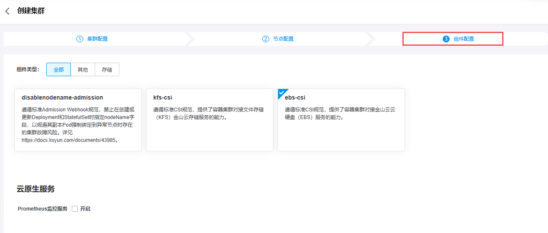Go to the 集群配置 step
This screenshot has width=548, height=233.
click(97, 39)
